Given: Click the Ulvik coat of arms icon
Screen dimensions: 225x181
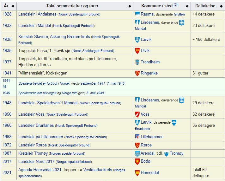Looking at the screenshot, I should (x=137, y=51).
